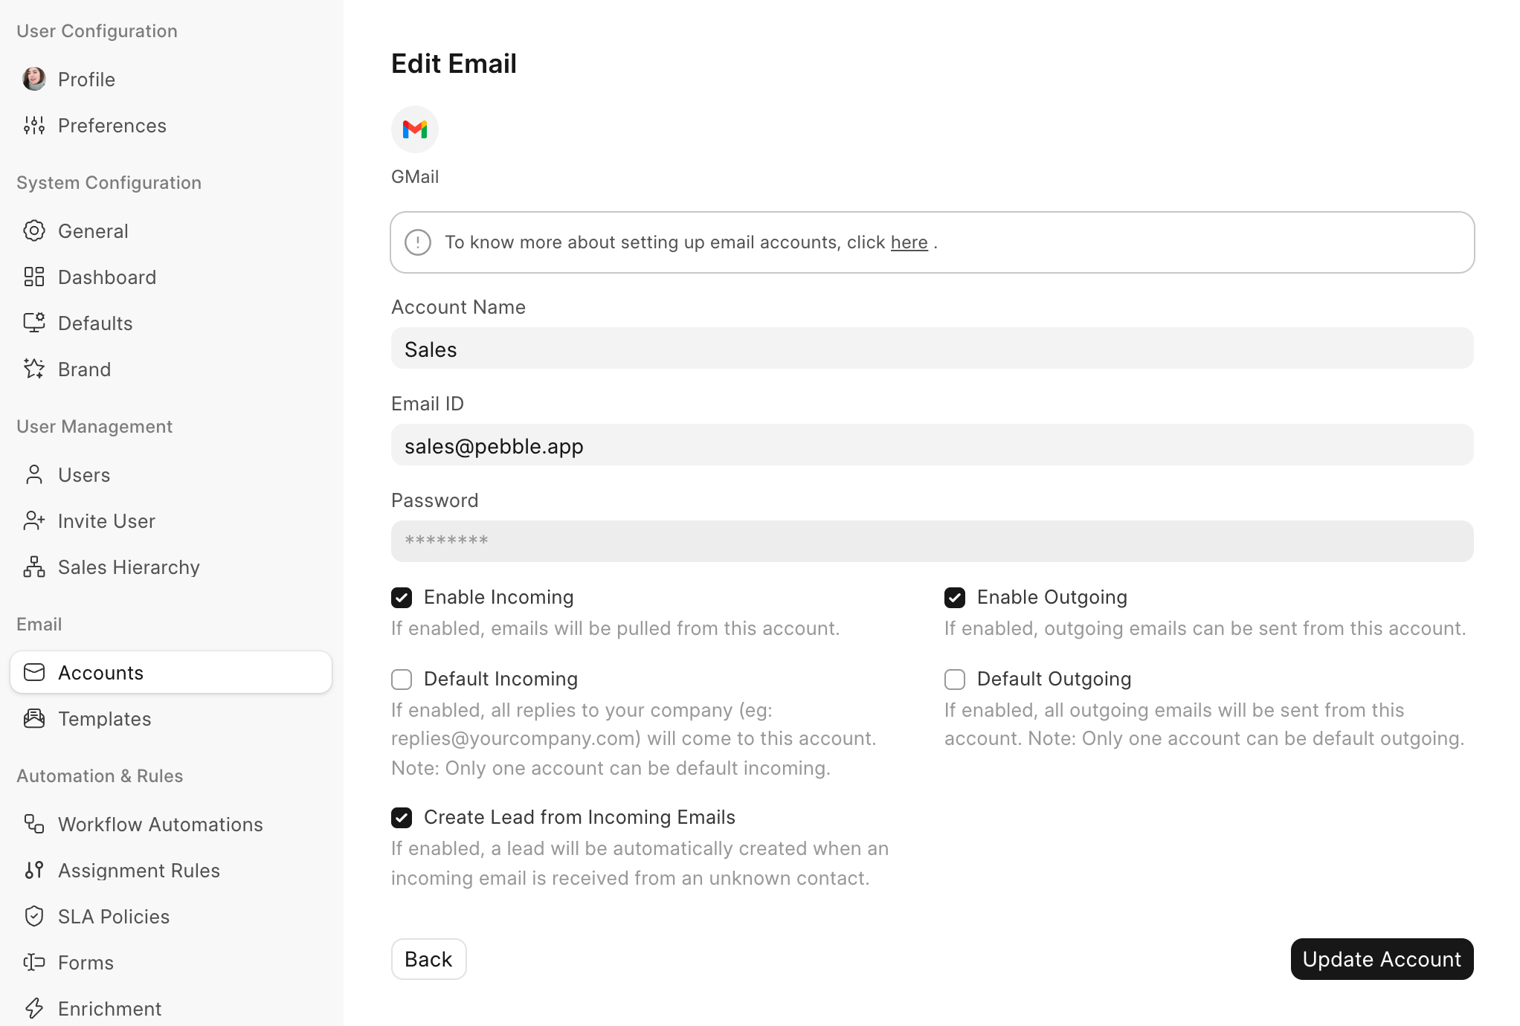Screen dimensions: 1520x1026
Task: Click the 'Edit Email' heading text
Action: (x=454, y=64)
